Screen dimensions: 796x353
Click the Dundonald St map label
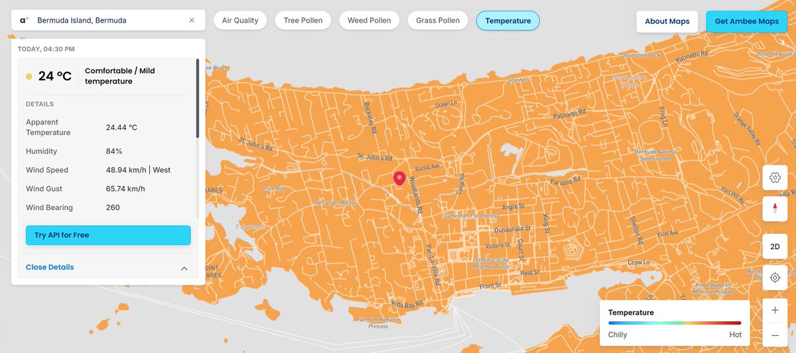513,229
